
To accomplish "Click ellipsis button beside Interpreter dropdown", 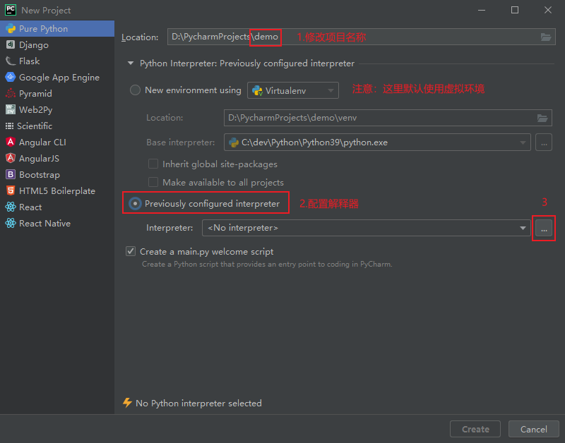I will [x=544, y=228].
